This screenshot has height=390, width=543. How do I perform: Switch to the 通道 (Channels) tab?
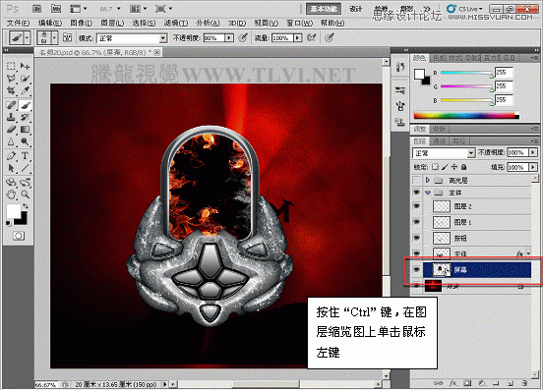point(440,141)
